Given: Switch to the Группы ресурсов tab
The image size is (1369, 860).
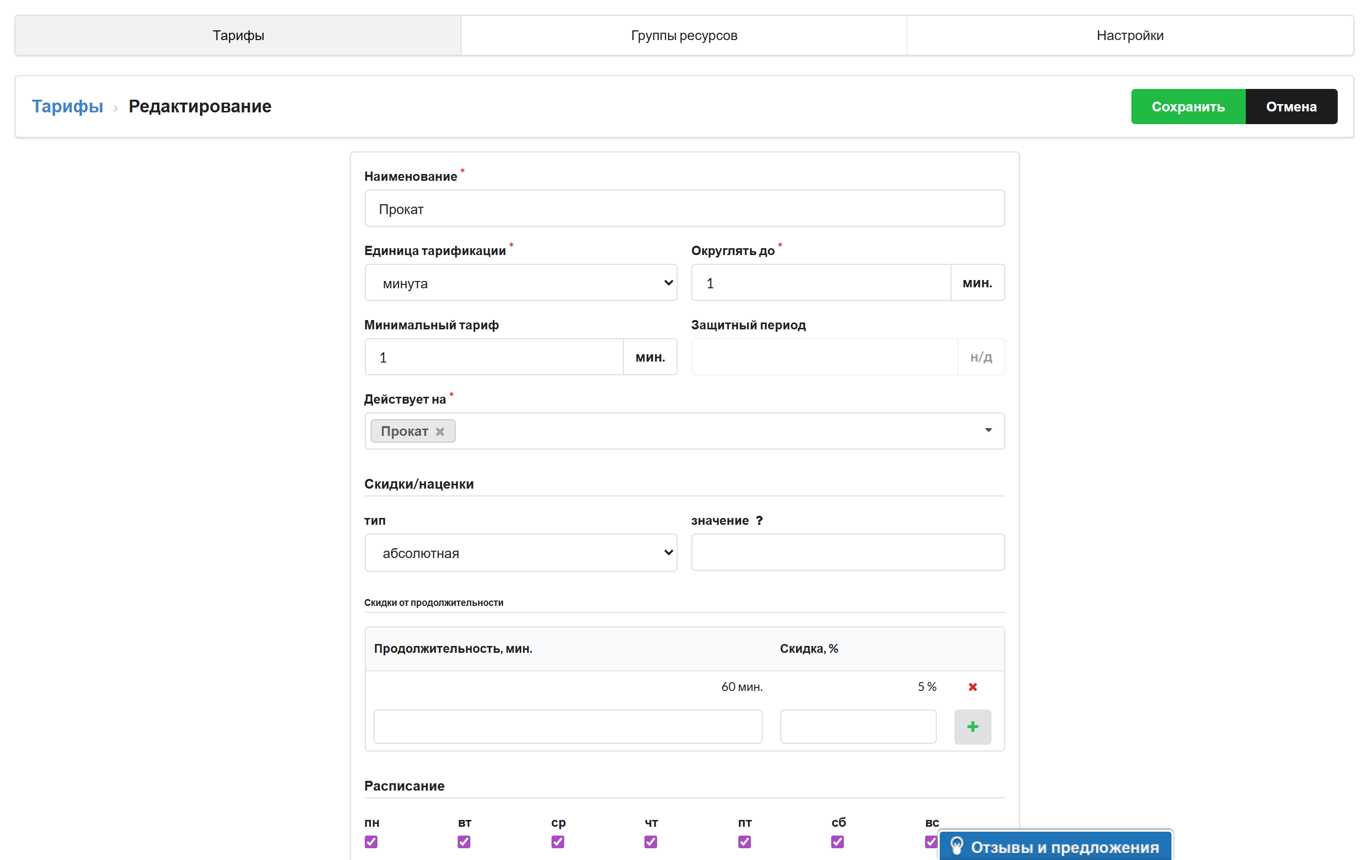Looking at the screenshot, I should click(684, 35).
